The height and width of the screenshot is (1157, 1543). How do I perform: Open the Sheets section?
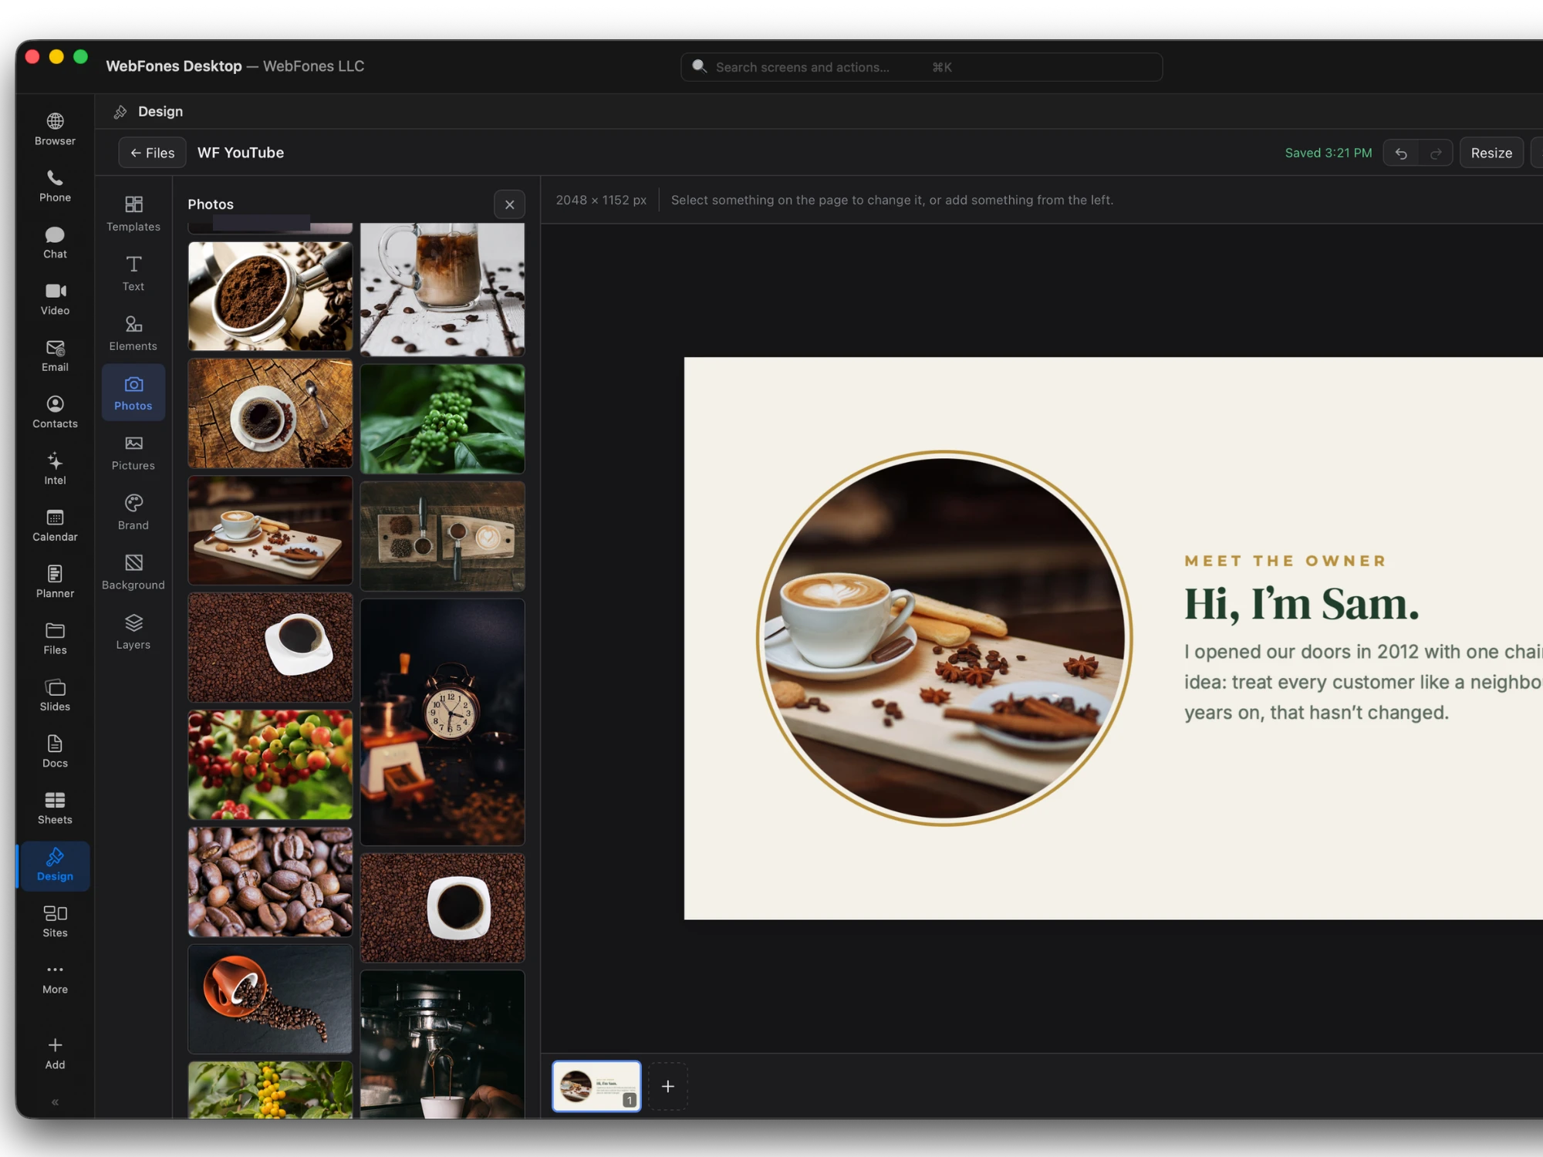click(x=55, y=808)
